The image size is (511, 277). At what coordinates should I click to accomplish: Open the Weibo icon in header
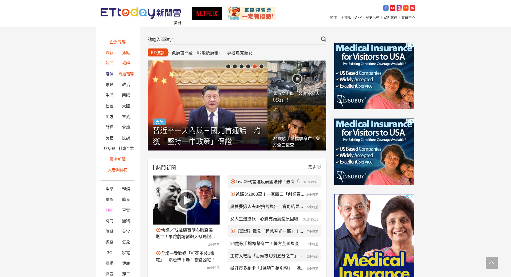[x=413, y=8]
